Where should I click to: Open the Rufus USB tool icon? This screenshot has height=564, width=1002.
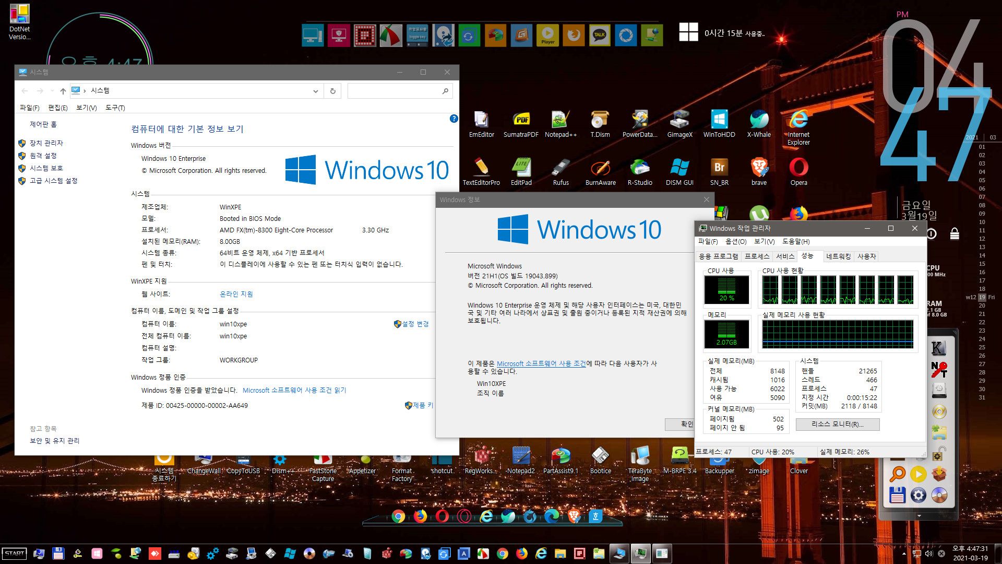(x=560, y=172)
